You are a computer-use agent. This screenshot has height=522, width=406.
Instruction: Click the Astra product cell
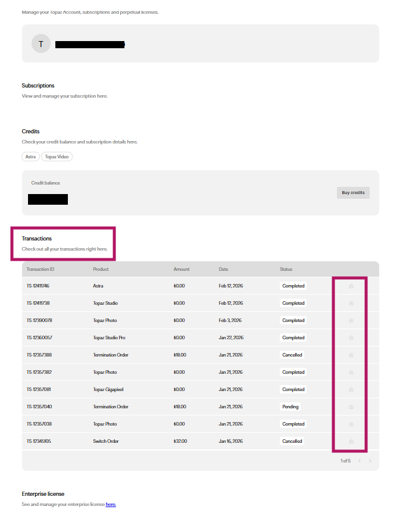pos(98,286)
